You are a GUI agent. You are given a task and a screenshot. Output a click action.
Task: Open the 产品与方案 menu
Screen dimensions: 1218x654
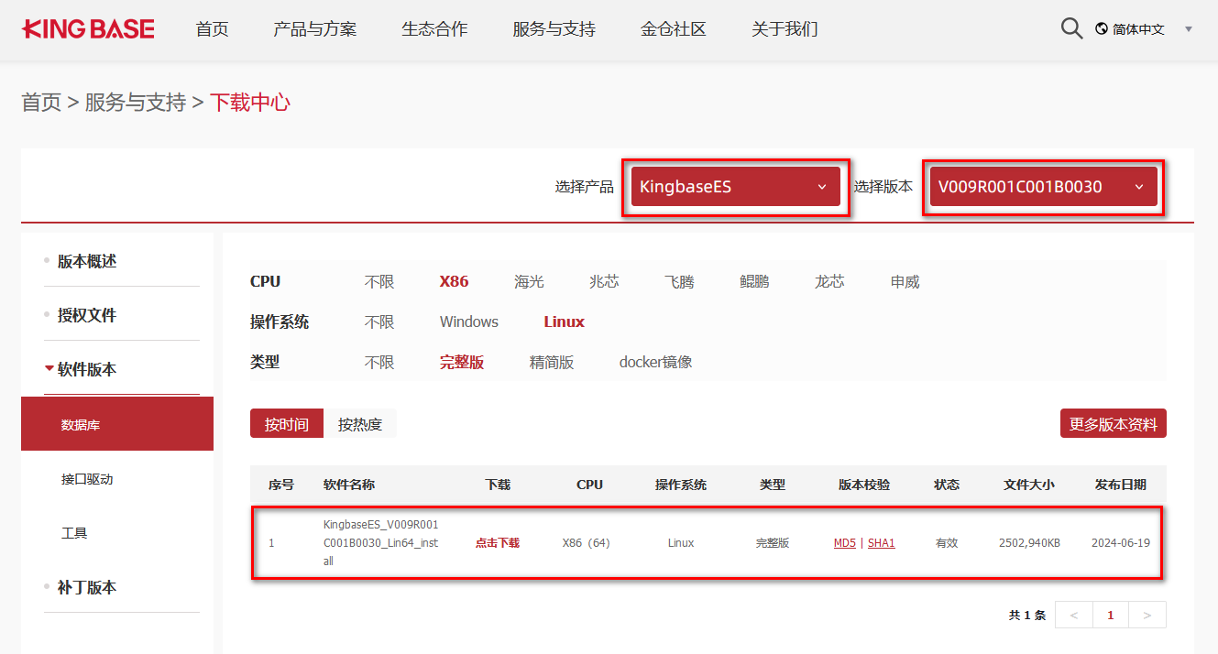point(315,29)
